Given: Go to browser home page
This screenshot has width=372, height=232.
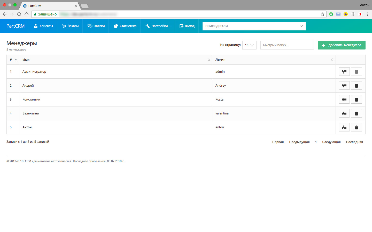Looking at the screenshot, I should tap(26, 14).
